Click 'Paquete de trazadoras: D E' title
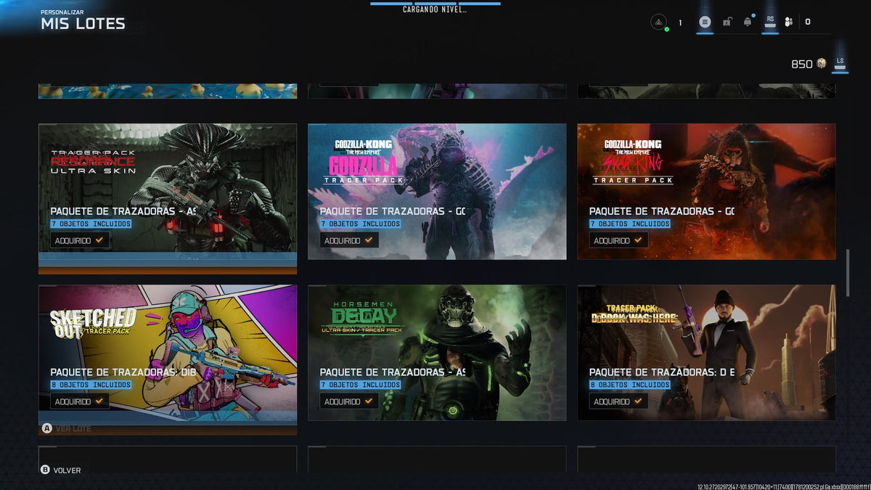The height and width of the screenshot is (490, 871). pyautogui.click(x=662, y=372)
